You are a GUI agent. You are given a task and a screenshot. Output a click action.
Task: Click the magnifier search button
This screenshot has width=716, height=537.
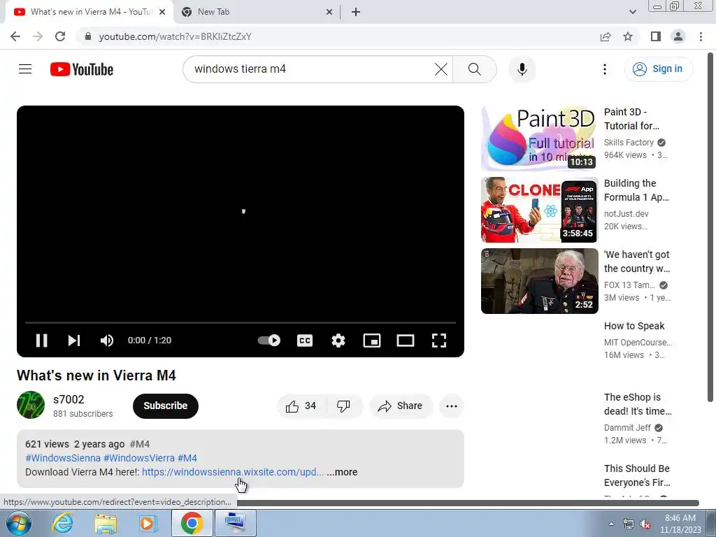475,69
